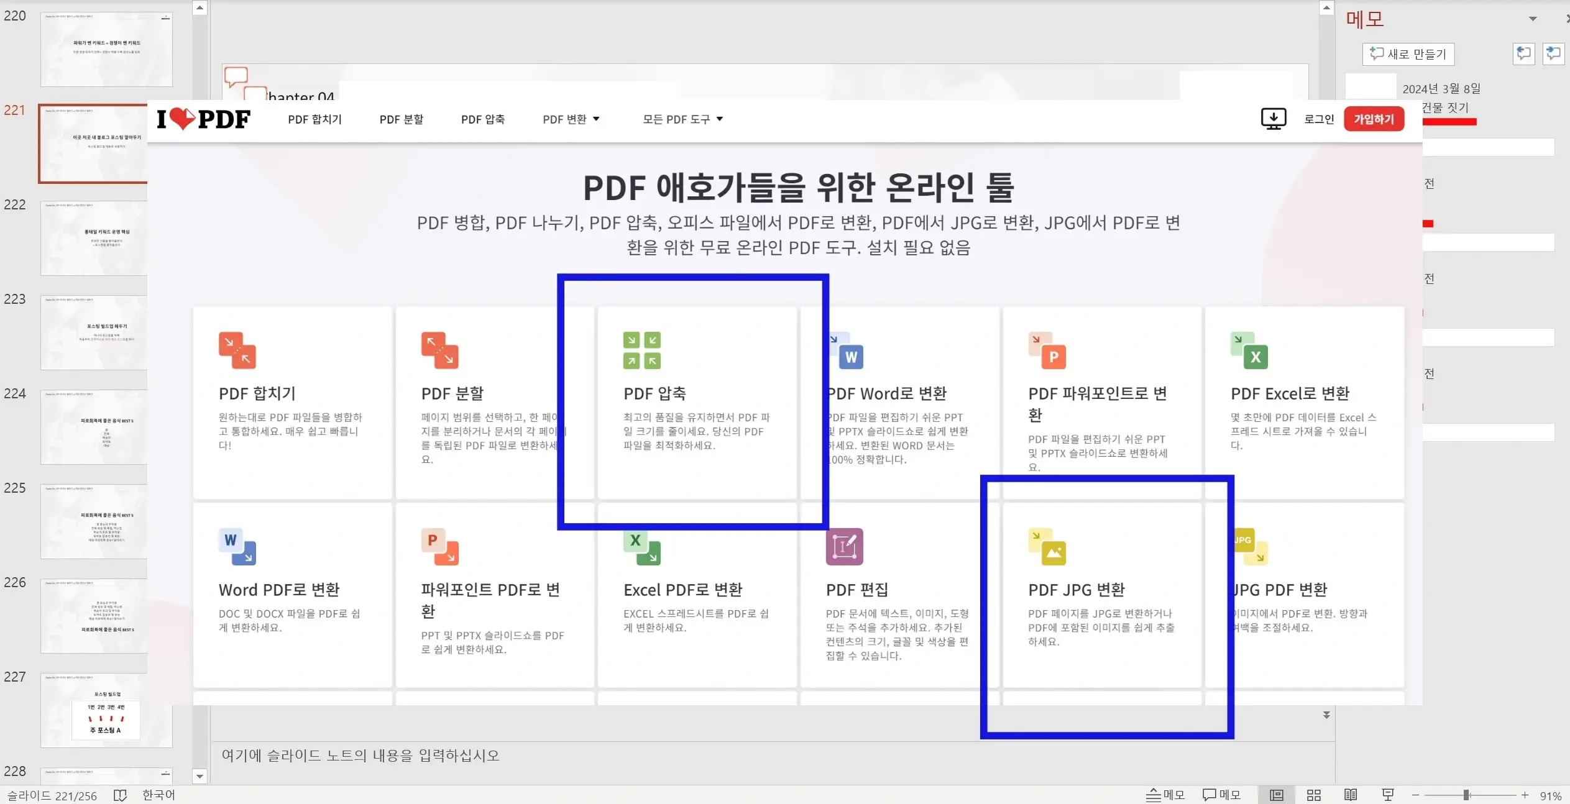Select the PDF 합치기 merge tool icon
This screenshot has height=804, width=1570.
point(237,350)
